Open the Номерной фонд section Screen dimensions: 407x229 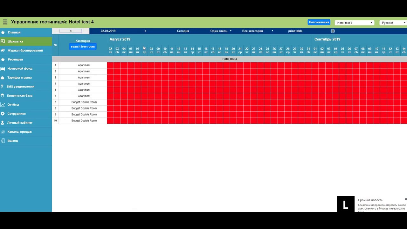coord(26,68)
